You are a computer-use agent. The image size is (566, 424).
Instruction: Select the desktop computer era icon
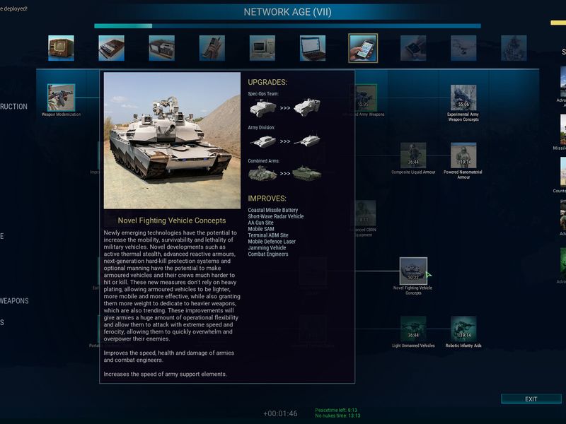tap(262, 48)
